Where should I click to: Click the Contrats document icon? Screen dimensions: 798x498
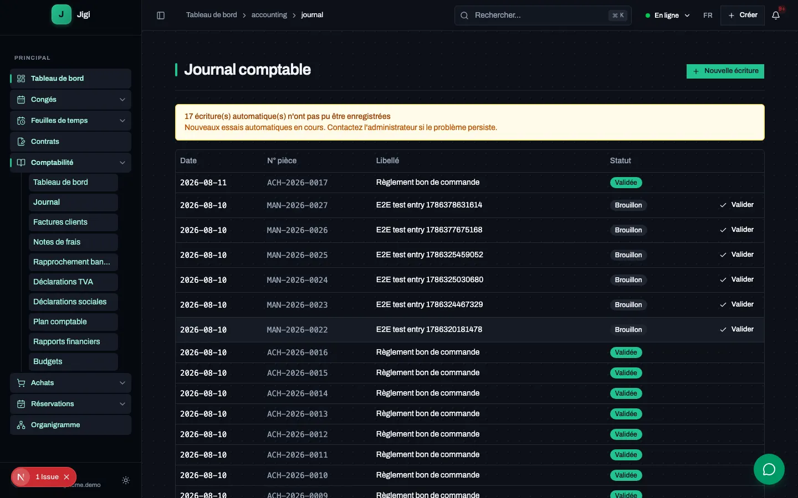pyautogui.click(x=21, y=142)
